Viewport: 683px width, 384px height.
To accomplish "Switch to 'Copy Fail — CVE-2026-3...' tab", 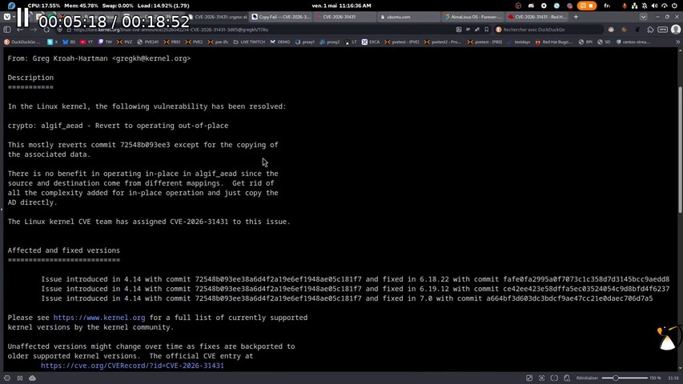I will [280, 17].
